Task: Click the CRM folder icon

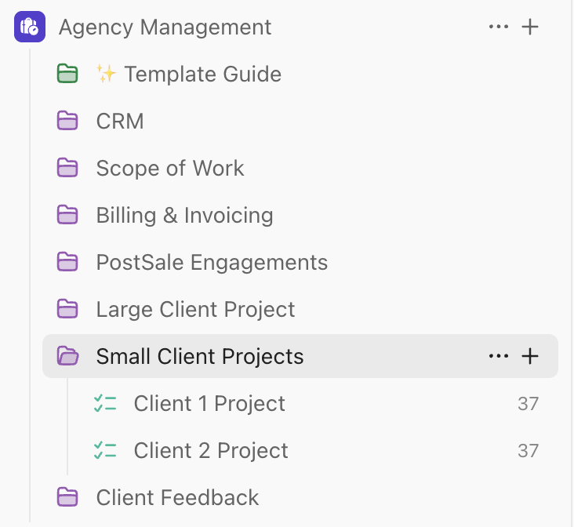Action: pos(68,122)
